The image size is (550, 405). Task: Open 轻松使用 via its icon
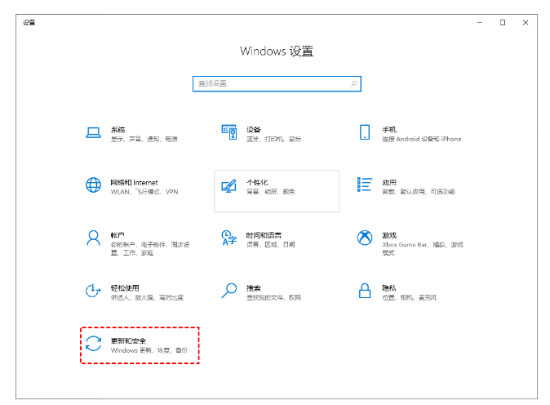93,291
